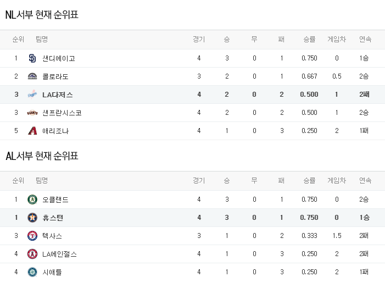Click the Houston Astros team logo
This screenshot has width=385, height=288.
[x=32, y=218]
